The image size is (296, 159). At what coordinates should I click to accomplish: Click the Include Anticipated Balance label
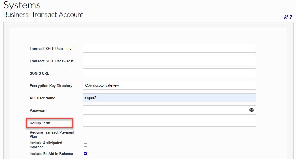[46, 145]
